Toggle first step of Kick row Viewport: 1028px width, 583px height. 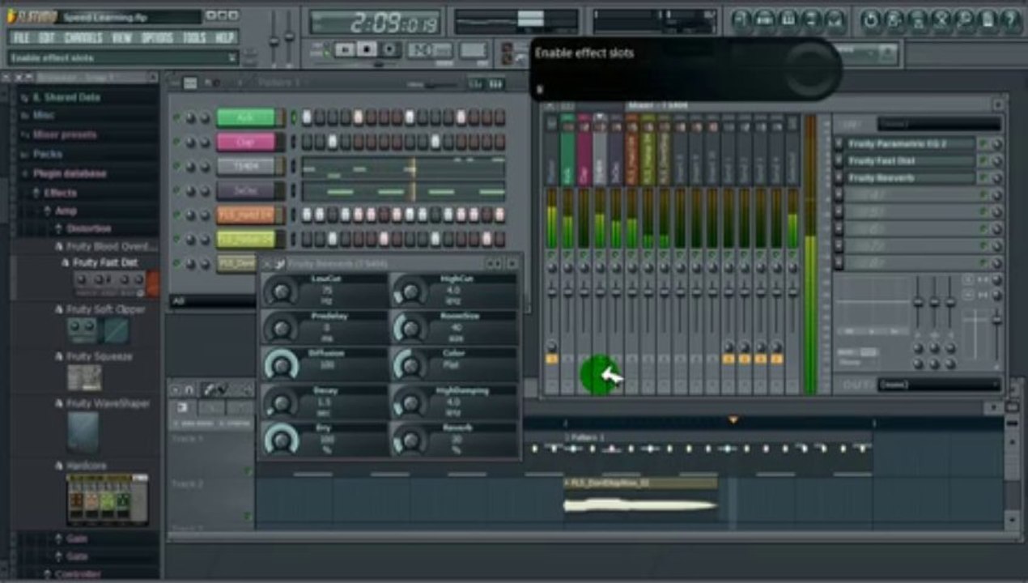[x=307, y=117]
